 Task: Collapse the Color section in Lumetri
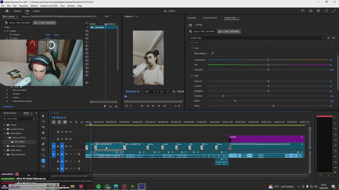point(192,48)
